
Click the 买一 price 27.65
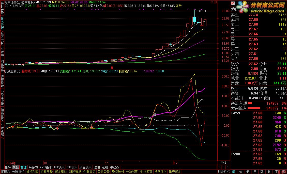[253, 39]
